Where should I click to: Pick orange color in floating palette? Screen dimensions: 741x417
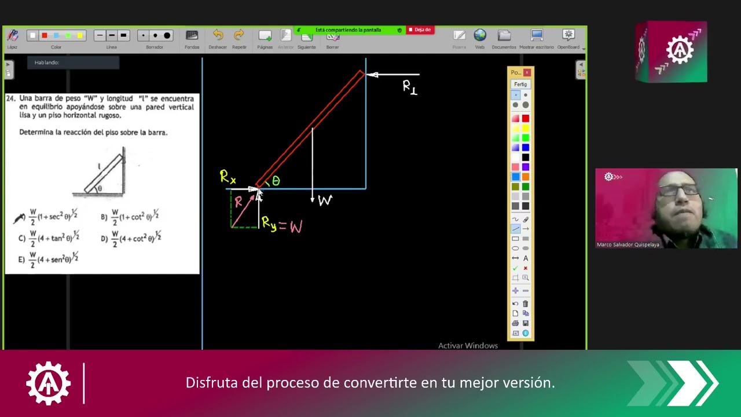[525, 177]
